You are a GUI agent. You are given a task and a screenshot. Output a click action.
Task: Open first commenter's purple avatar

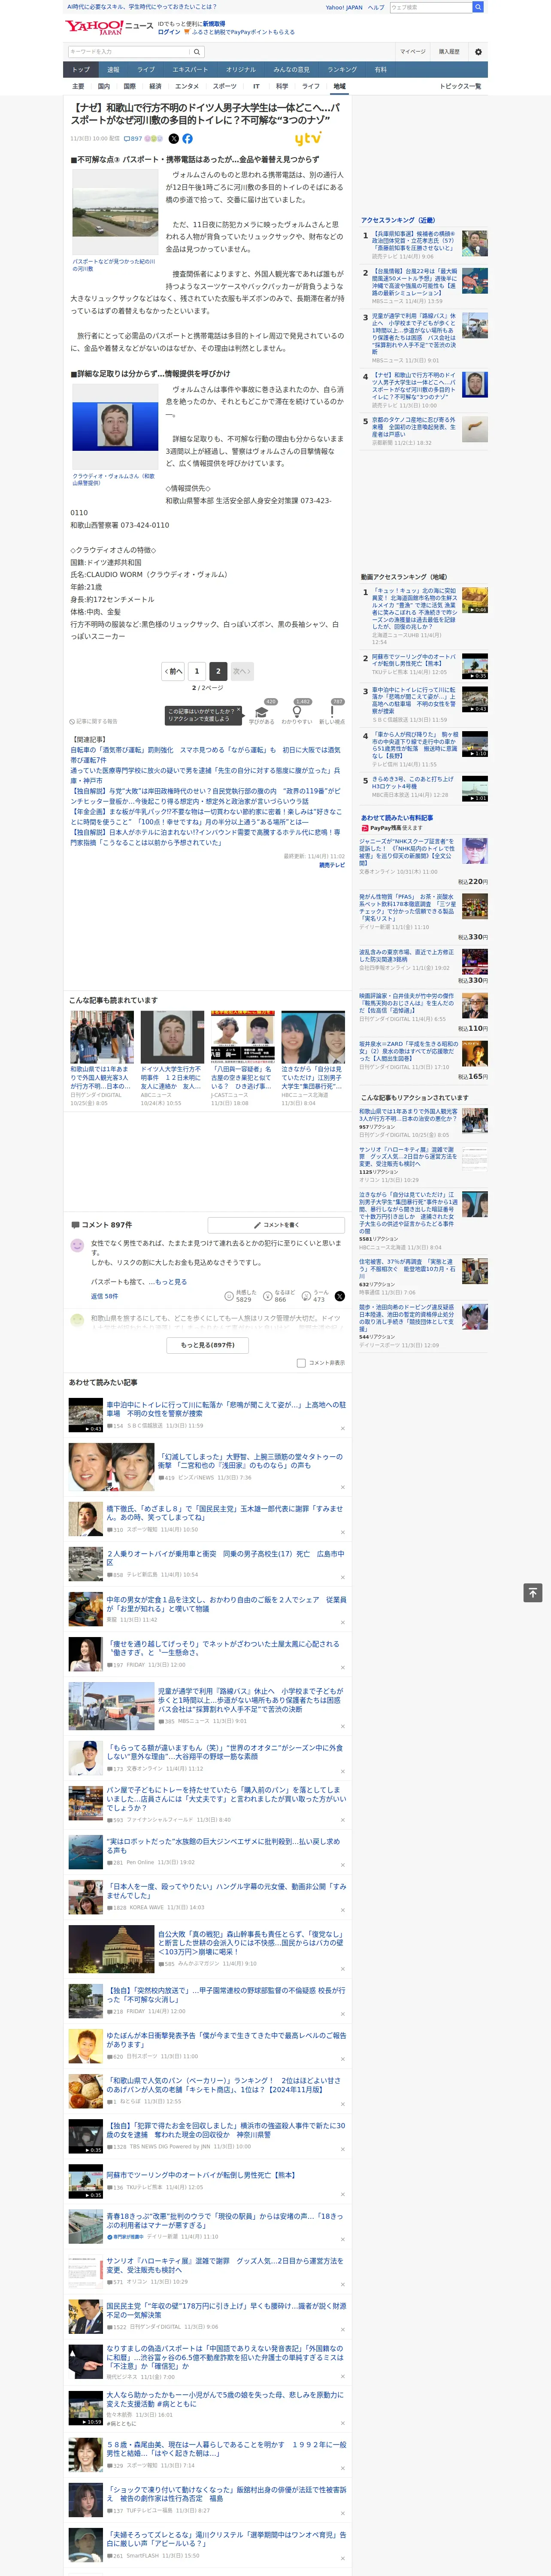(x=77, y=1245)
